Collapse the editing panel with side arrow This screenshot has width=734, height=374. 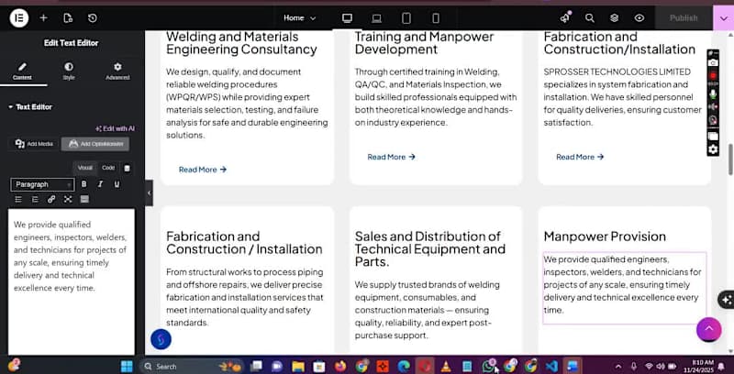(149, 193)
